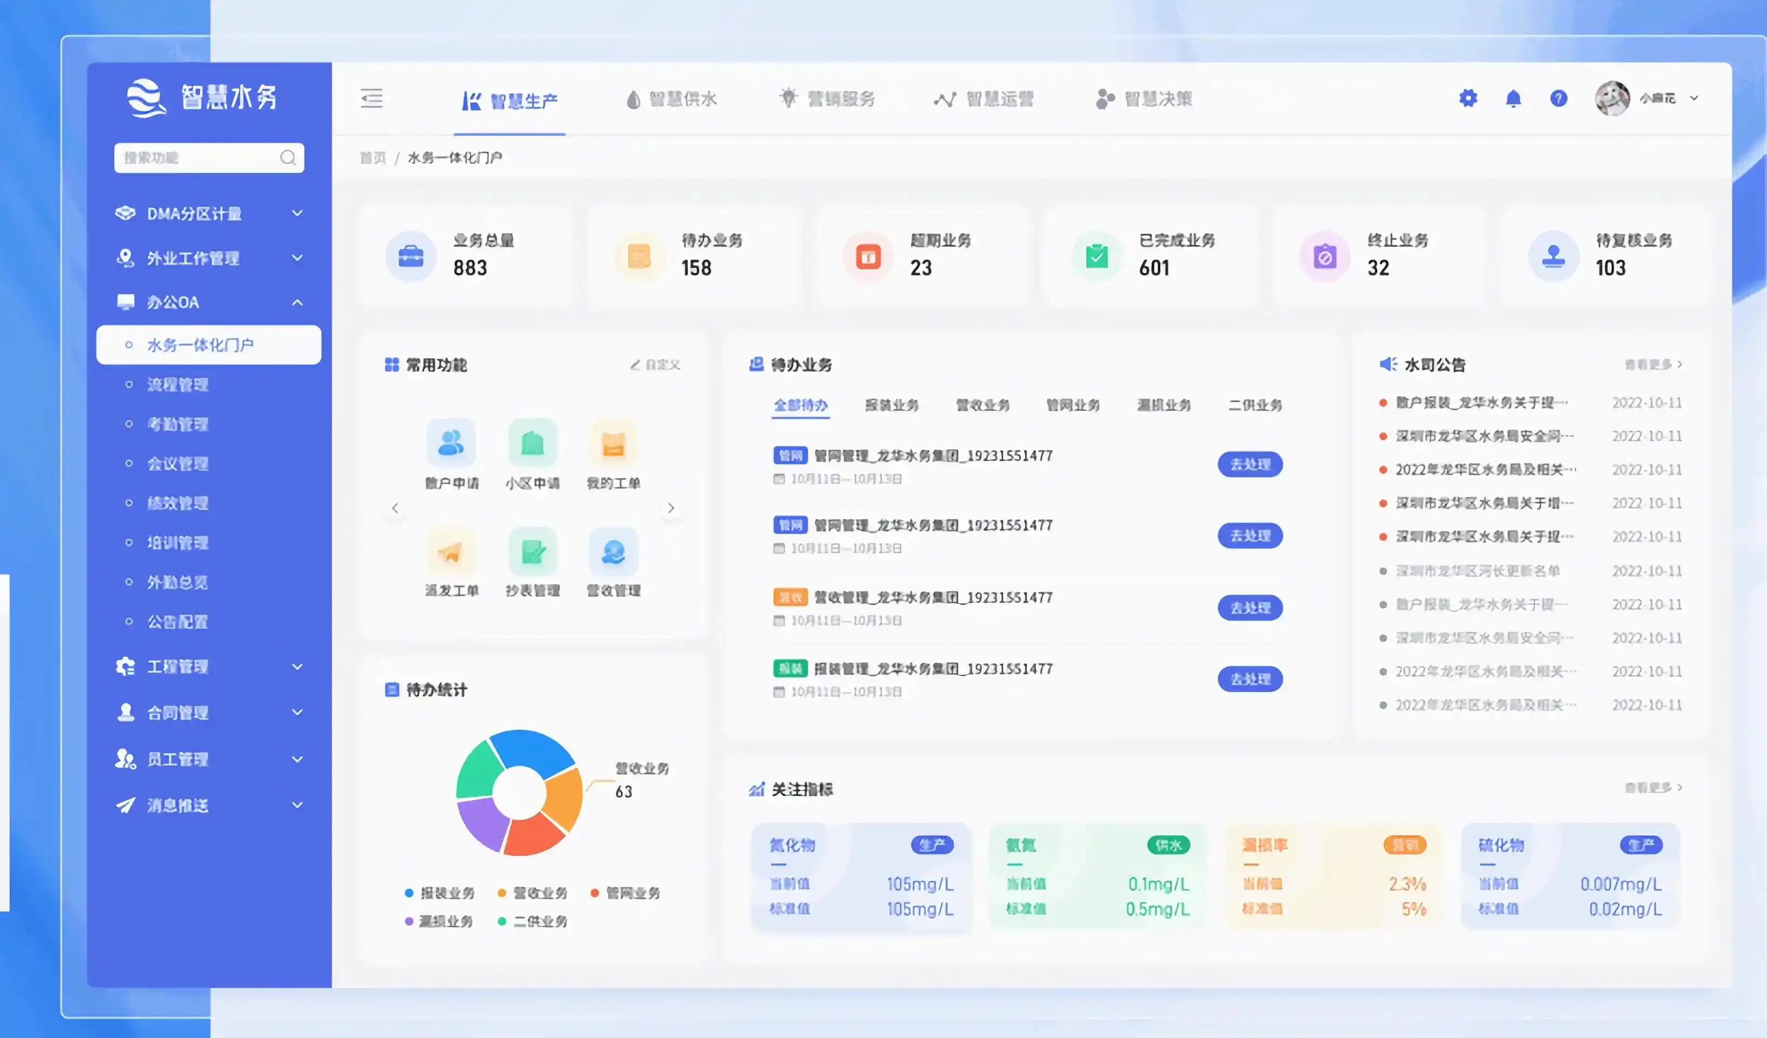This screenshot has width=1767, height=1038.
Task: Open the notification bell icon
Action: (x=1513, y=99)
